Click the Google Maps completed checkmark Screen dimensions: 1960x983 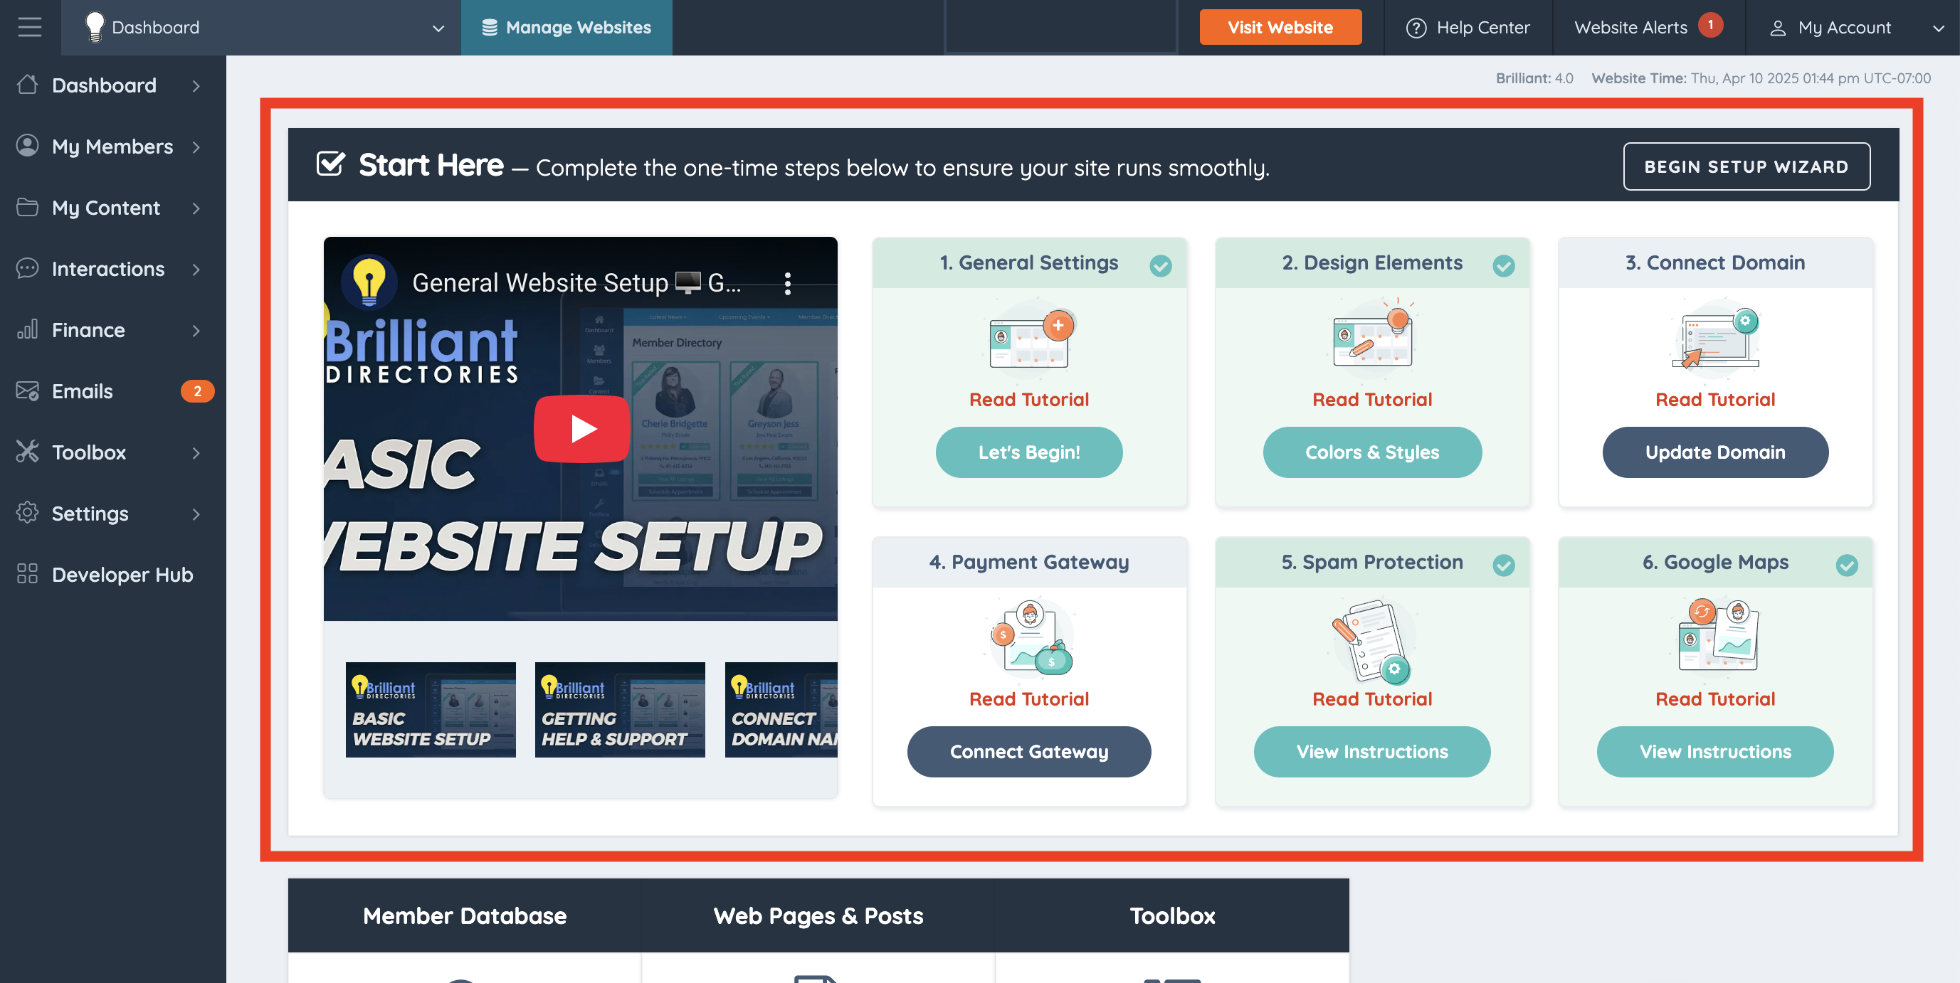1847,565
